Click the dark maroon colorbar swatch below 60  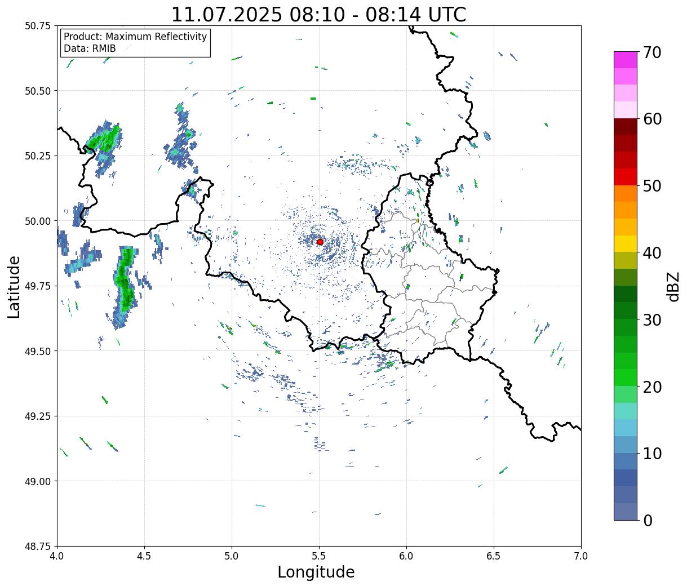[626, 126]
